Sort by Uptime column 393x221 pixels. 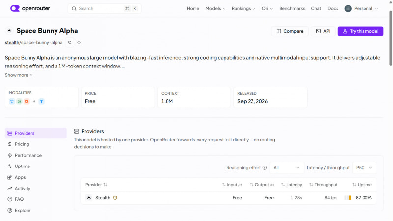tap(362, 185)
